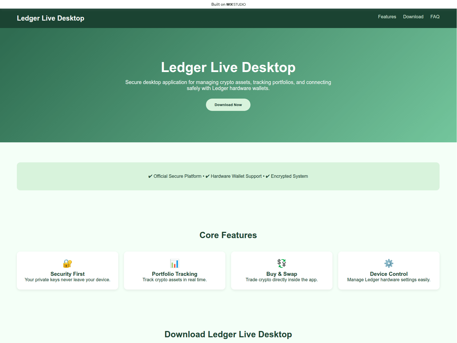Select the Security First card title
The height and width of the screenshot is (343, 457).
pyautogui.click(x=67, y=274)
